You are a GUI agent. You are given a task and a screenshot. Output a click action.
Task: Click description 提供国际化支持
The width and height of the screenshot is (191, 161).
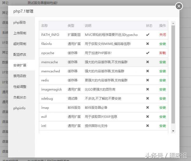tap(96, 126)
